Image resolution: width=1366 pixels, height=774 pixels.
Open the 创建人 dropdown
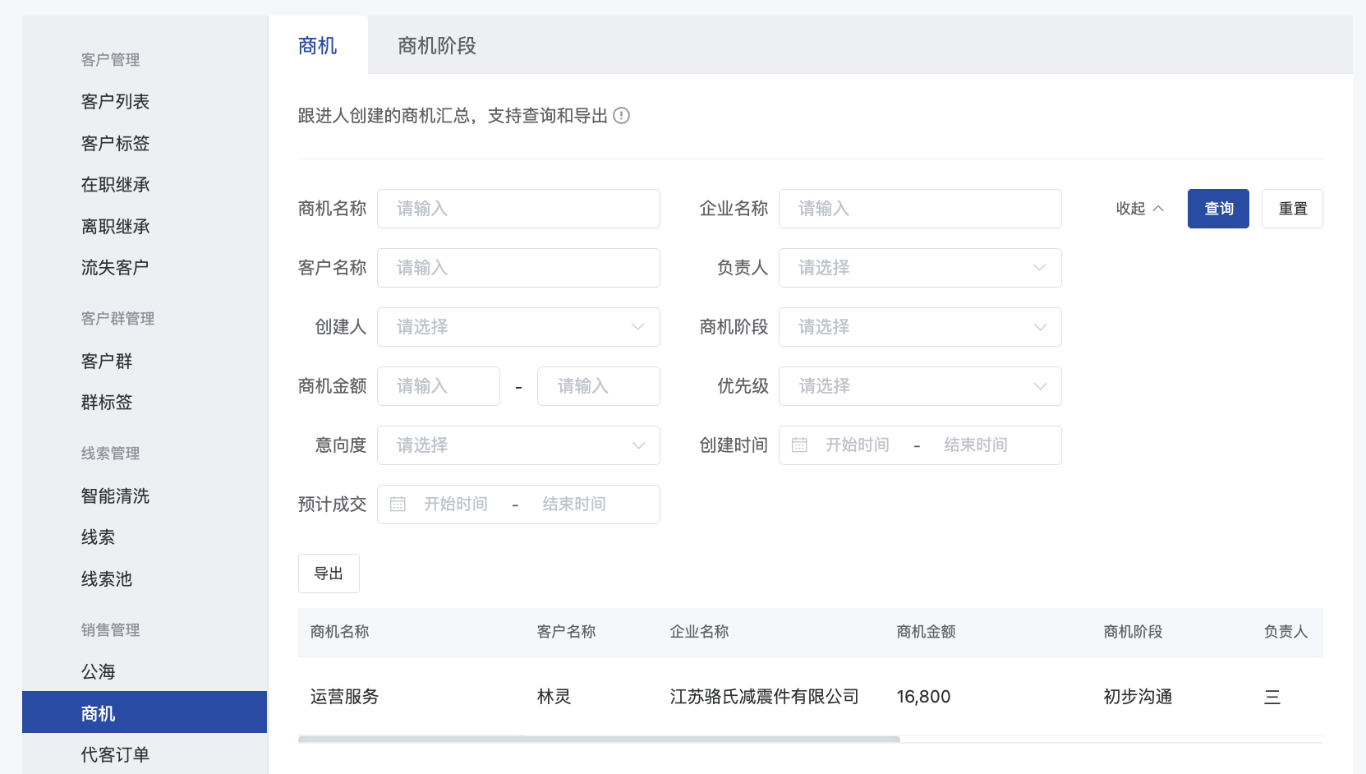coord(518,327)
